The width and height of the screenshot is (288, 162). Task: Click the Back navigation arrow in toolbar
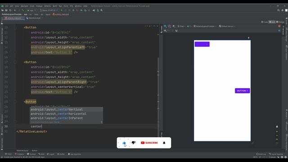coord(15,10)
